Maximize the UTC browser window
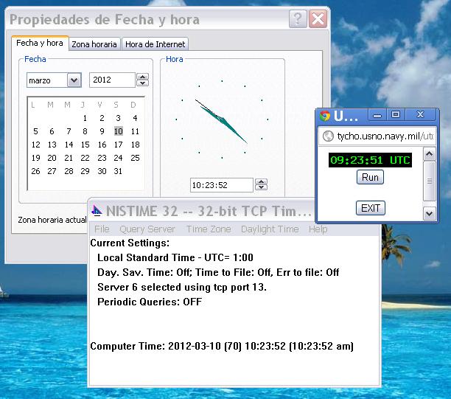Image resolution: width=451 pixels, height=399 pixels. click(x=396, y=115)
